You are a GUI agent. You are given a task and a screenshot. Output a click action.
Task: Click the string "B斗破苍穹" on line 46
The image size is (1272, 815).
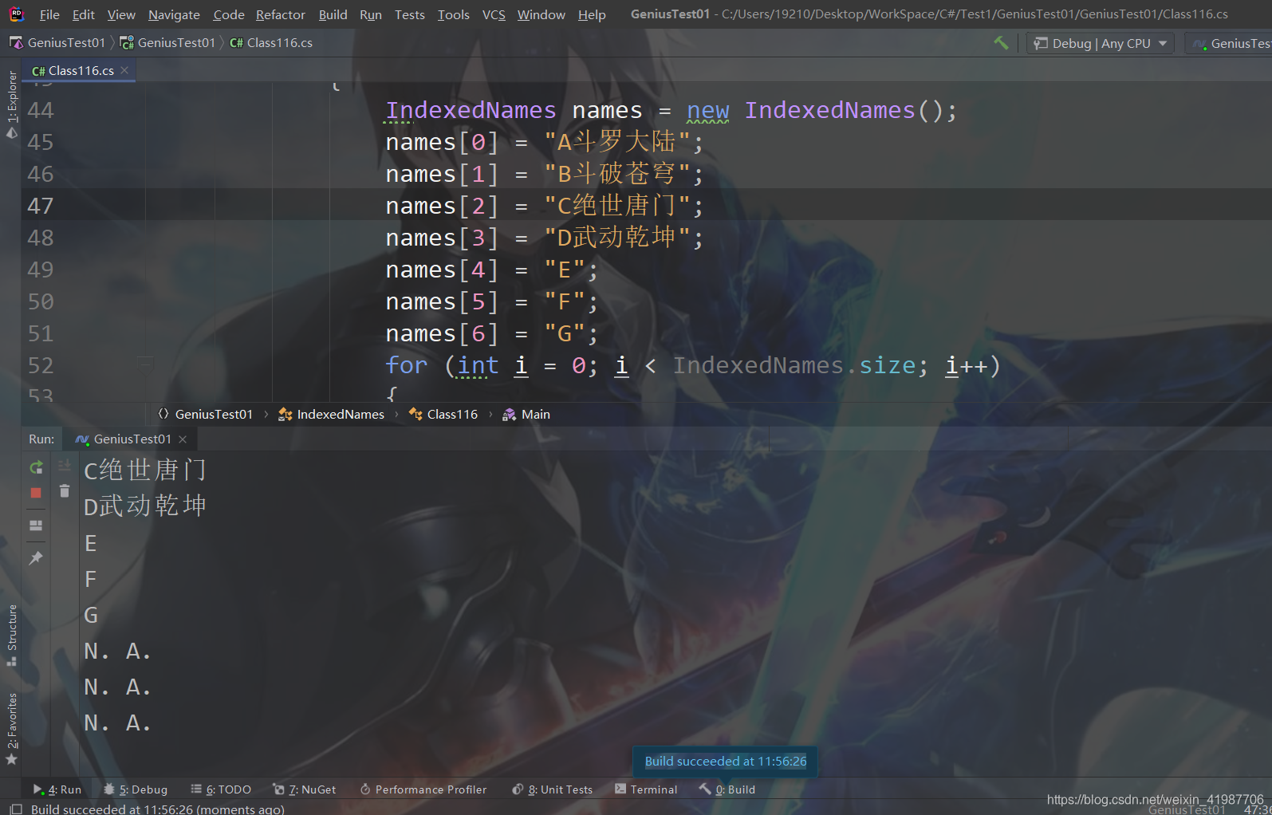616,174
